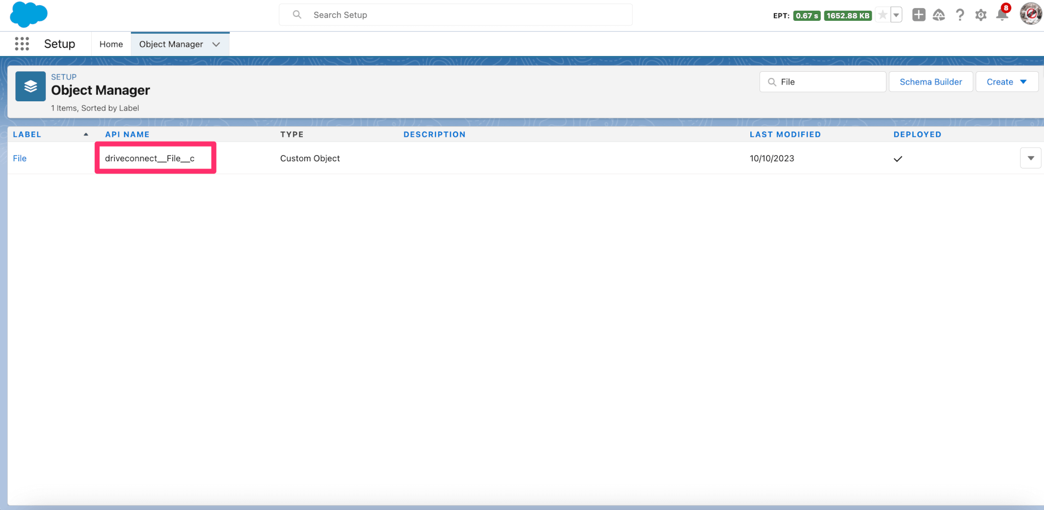Sort by the Label column header
This screenshot has height=510, width=1044.
[27, 134]
